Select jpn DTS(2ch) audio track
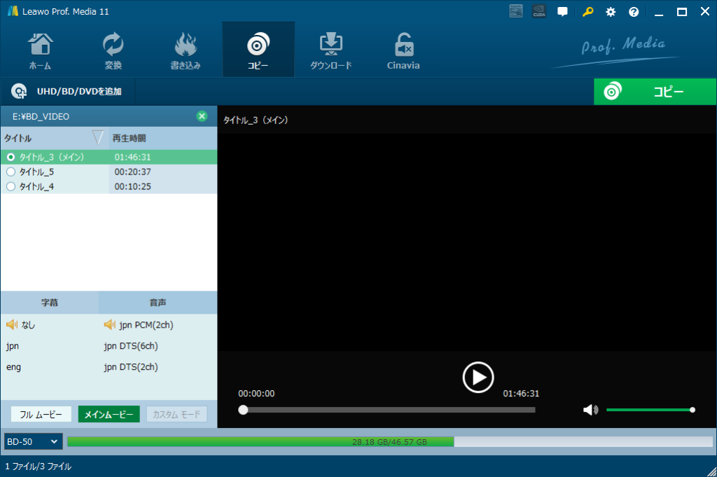The width and height of the screenshot is (717, 477). (x=131, y=367)
